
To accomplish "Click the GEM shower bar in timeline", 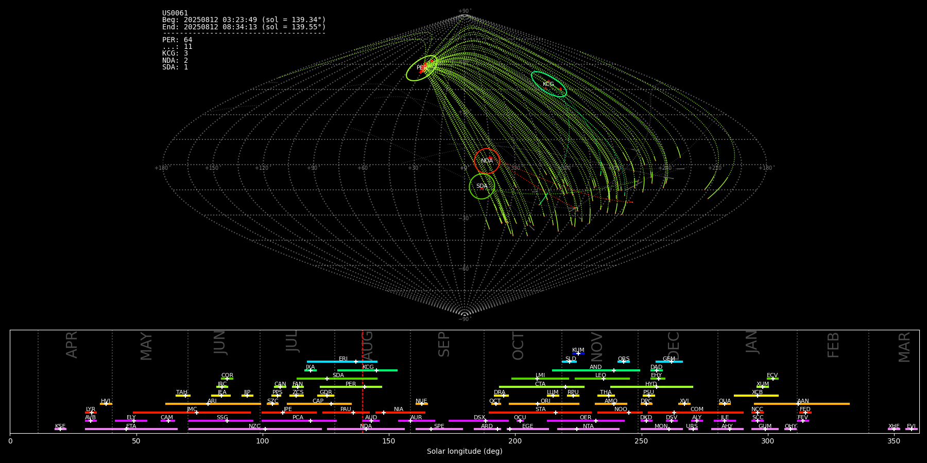I will coord(669,362).
